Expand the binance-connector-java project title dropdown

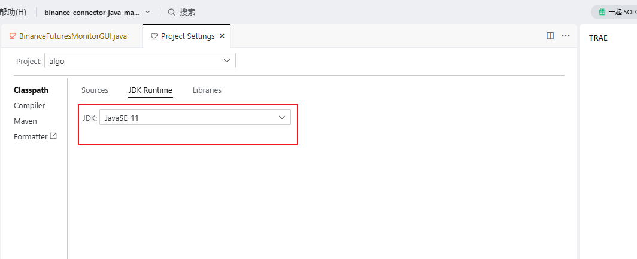click(98, 12)
